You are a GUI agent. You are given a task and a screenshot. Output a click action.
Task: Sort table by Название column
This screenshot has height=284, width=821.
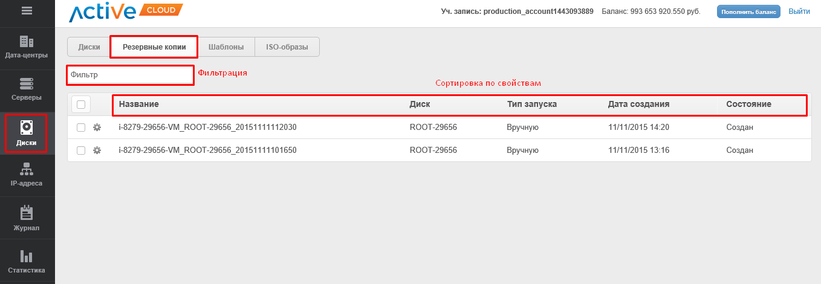point(139,105)
